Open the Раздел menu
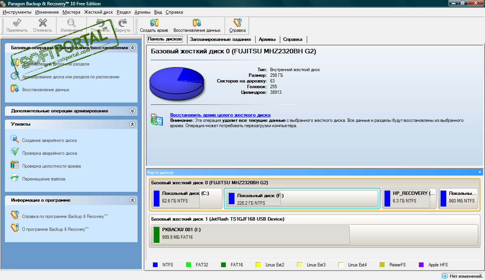 pos(124,12)
